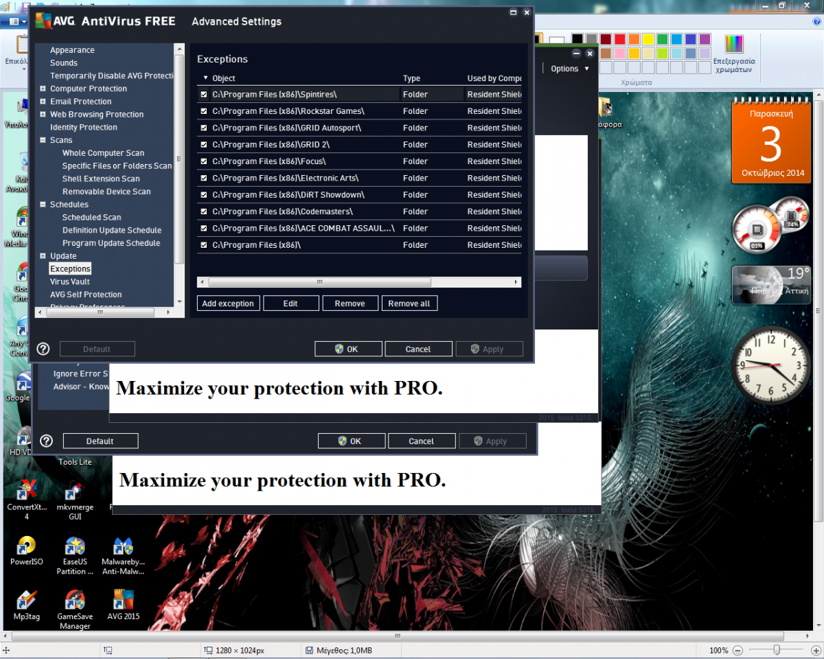Uncheck the ACE COMBAT ASSAULT exception
Viewport: 824px width, 659px height.
click(204, 228)
